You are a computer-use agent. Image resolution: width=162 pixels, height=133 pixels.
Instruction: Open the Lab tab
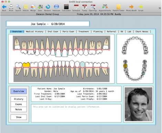129,32
